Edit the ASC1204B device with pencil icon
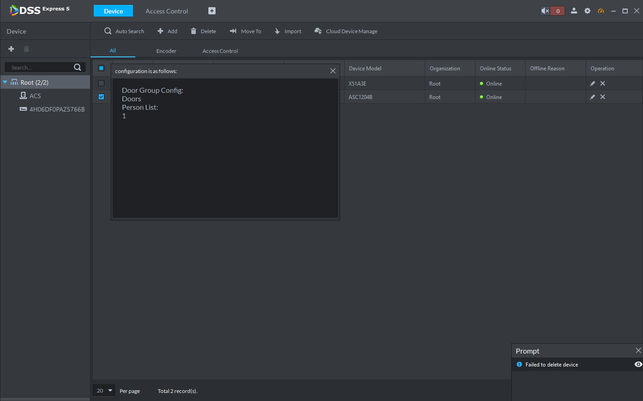This screenshot has width=643, height=401. [x=592, y=97]
